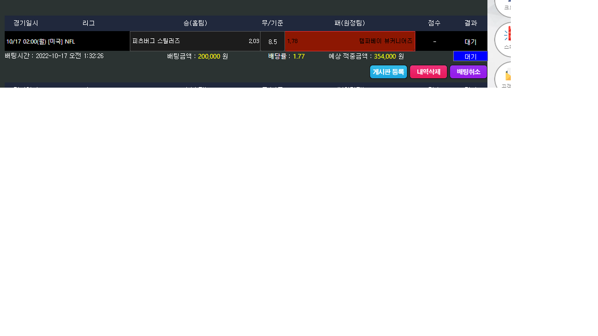Screen dimensions: 598x336
Task: Click the 리그 column header
Action: point(89,23)
